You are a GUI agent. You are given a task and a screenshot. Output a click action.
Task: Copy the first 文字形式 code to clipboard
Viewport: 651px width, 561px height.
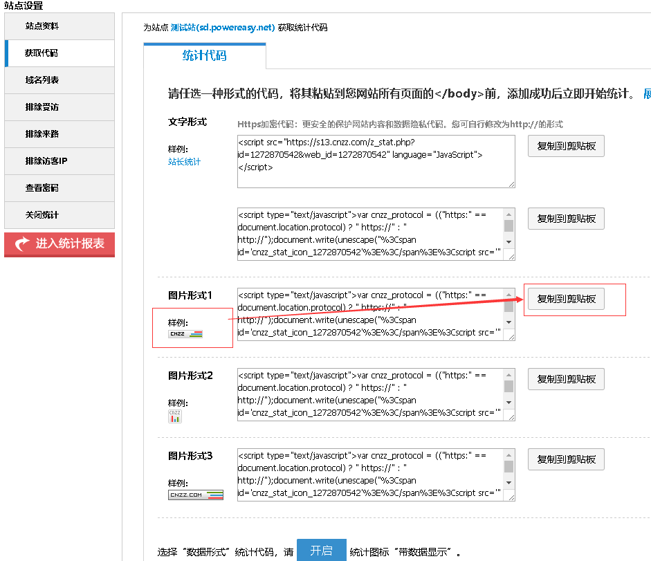coord(566,146)
